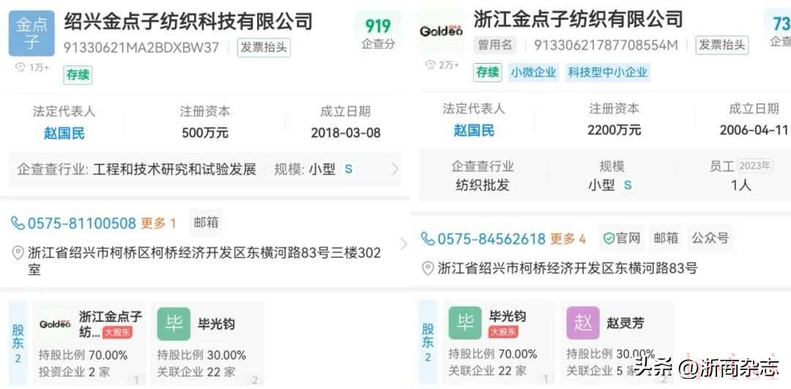This screenshot has height=389, width=791.
Task: Click location pin beside 东横河路83号 address in right card
Action: point(428,268)
